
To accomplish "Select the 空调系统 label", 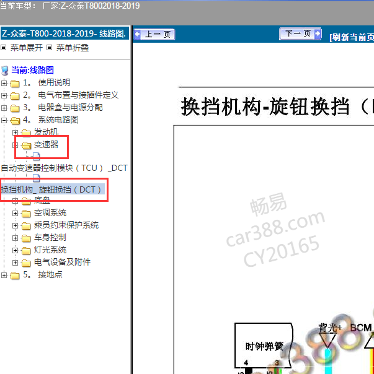I will click(x=50, y=213).
